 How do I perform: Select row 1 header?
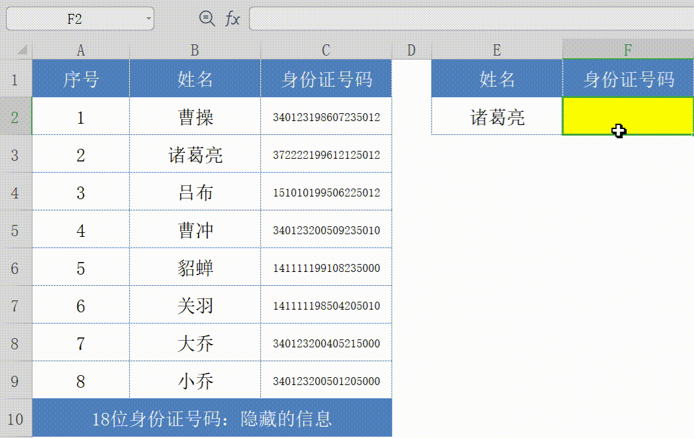click(15, 78)
